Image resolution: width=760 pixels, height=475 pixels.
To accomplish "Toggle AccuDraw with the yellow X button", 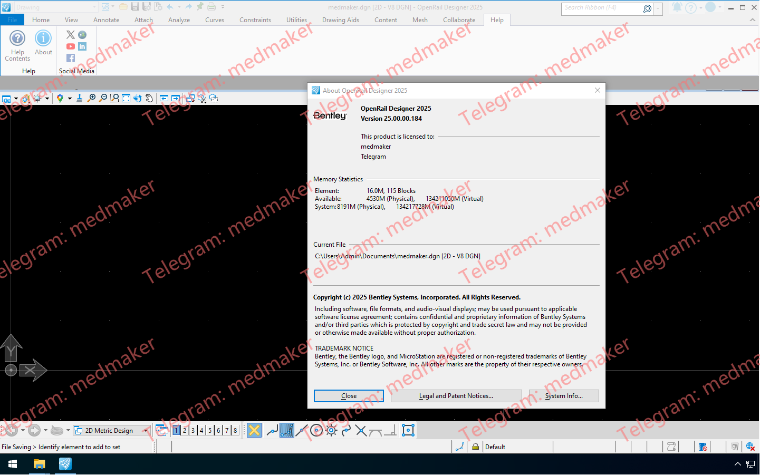I will (254, 430).
